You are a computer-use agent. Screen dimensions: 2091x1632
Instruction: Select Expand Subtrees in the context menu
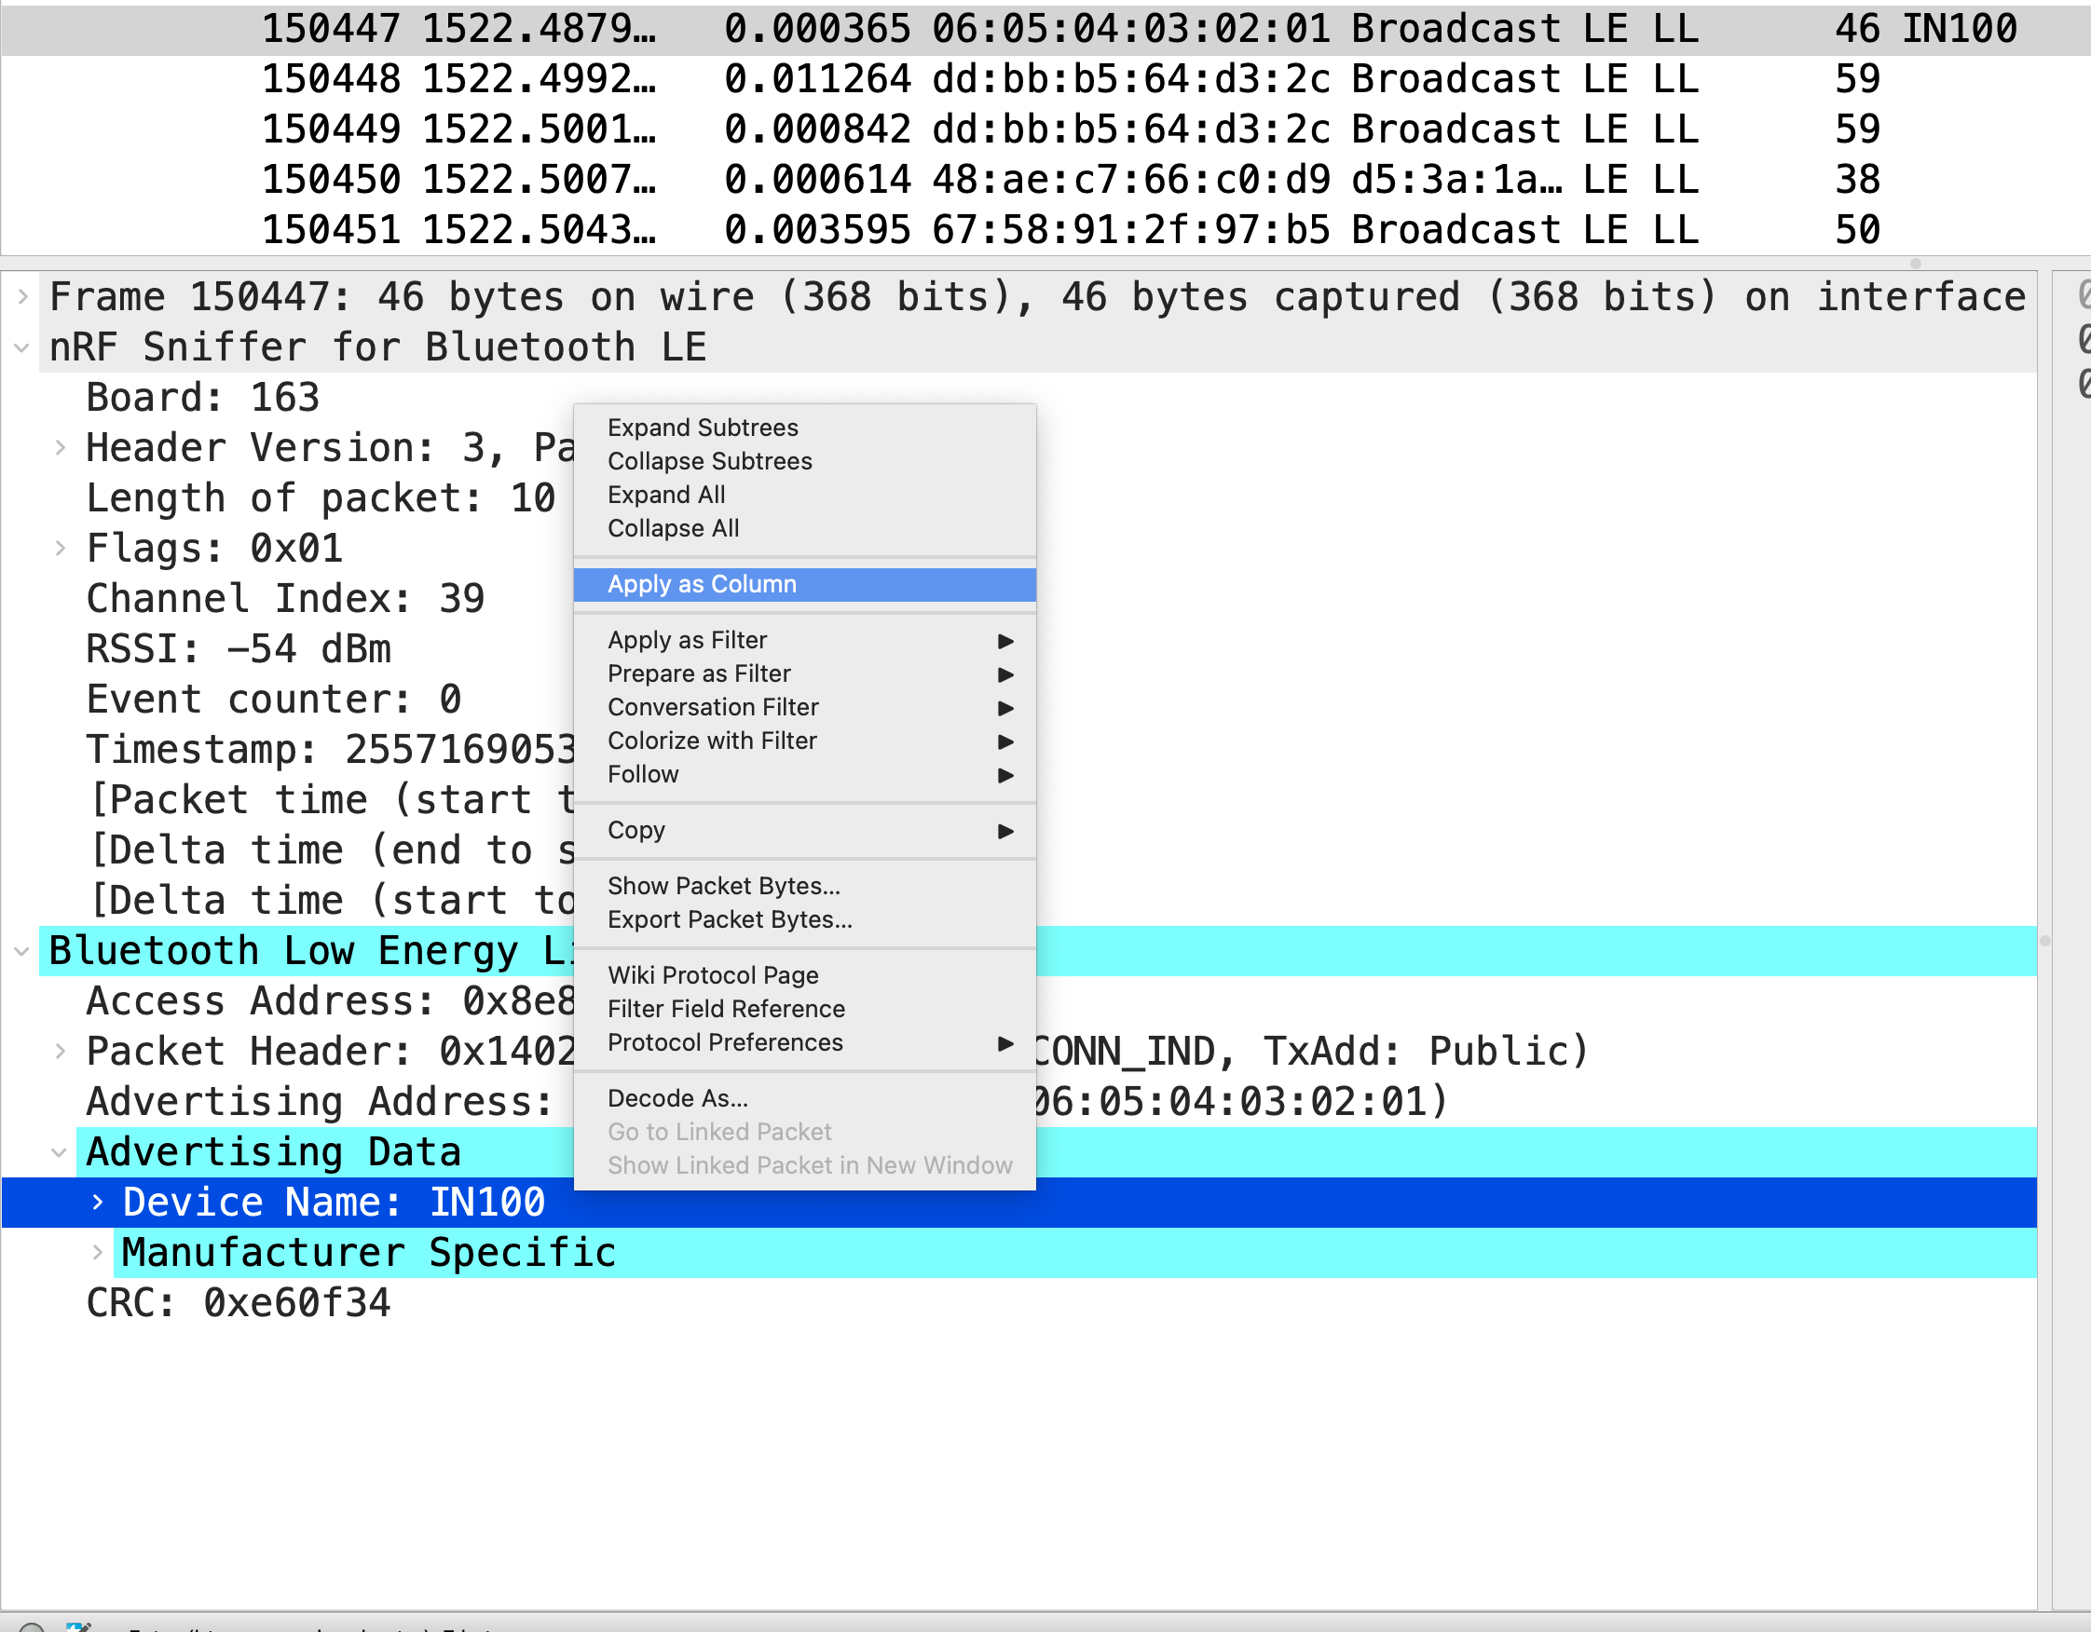[x=702, y=428]
